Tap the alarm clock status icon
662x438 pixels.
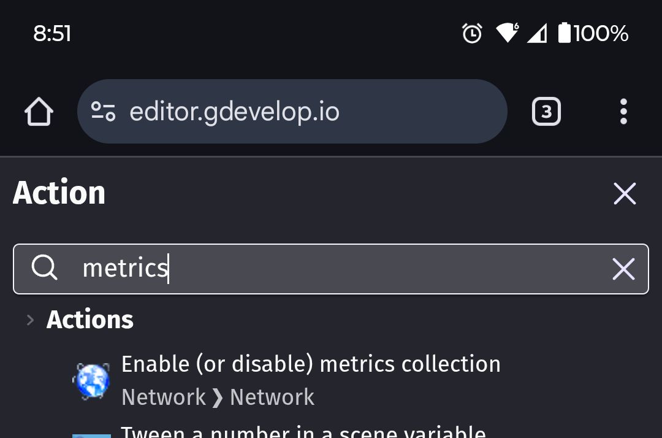tap(472, 33)
